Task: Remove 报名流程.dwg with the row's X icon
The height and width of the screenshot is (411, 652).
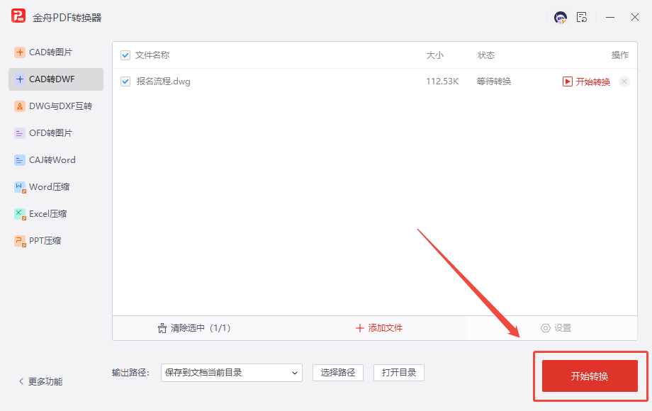Action: tap(624, 81)
